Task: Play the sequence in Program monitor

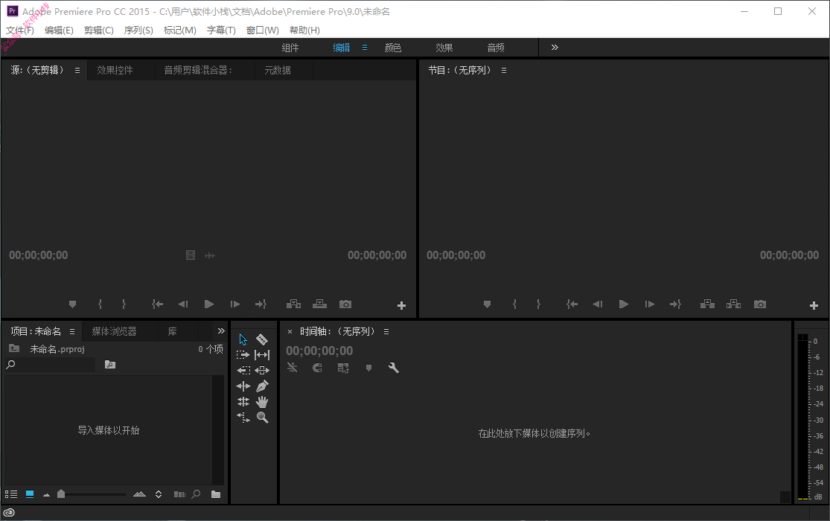Action: pos(624,304)
